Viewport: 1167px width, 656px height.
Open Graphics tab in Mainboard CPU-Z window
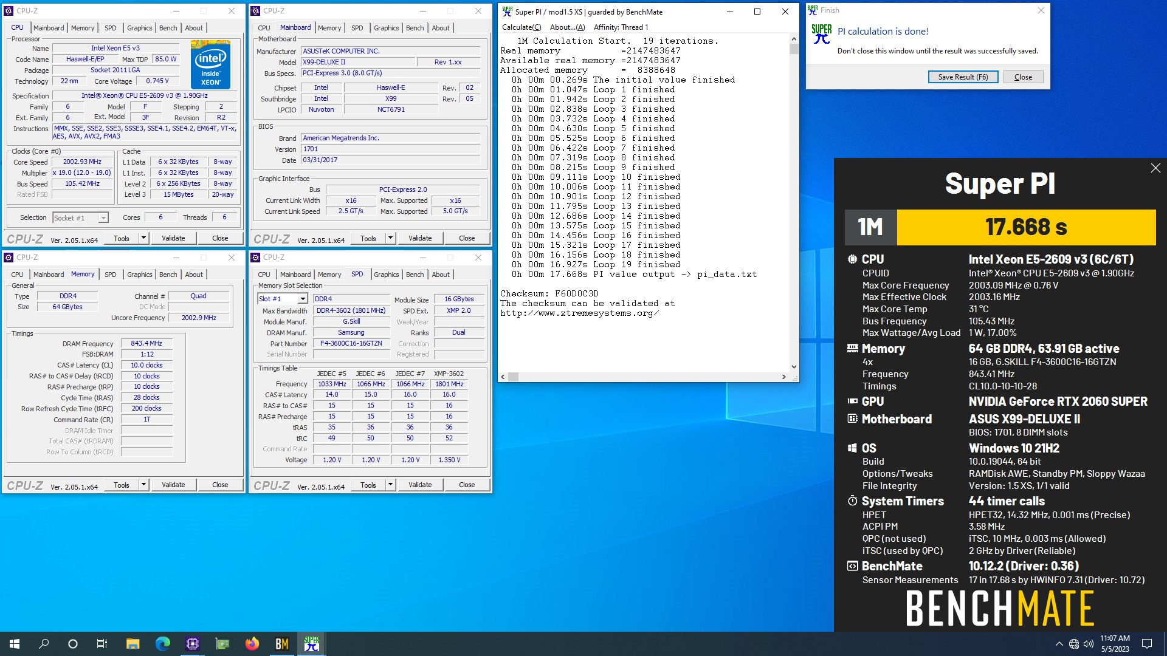[387, 28]
